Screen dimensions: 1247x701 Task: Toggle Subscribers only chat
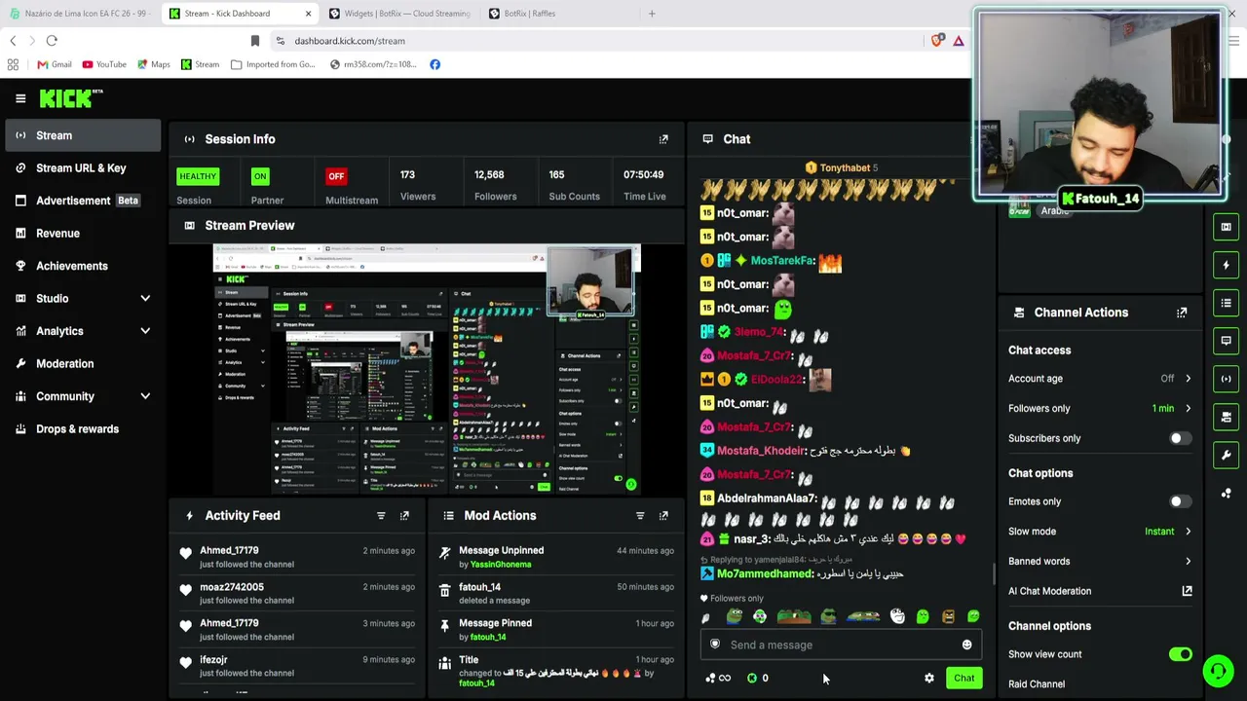coord(1180,438)
